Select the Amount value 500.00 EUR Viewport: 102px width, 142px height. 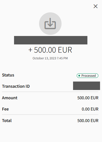click(88, 98)
